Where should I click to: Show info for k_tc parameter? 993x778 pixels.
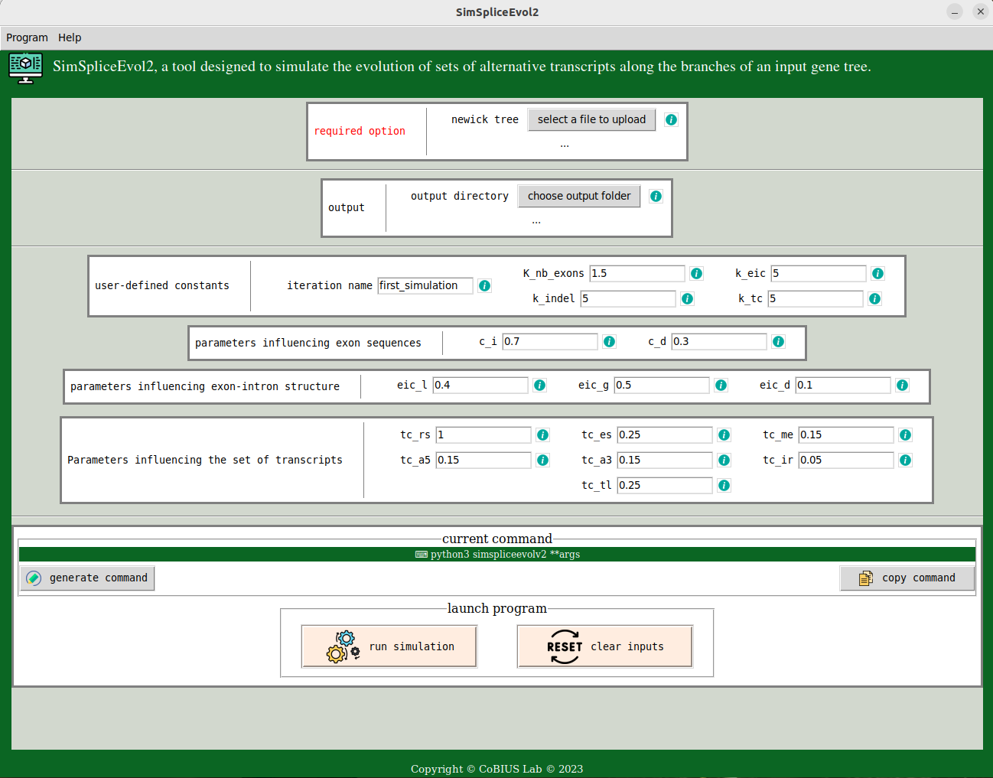point(874,299)
